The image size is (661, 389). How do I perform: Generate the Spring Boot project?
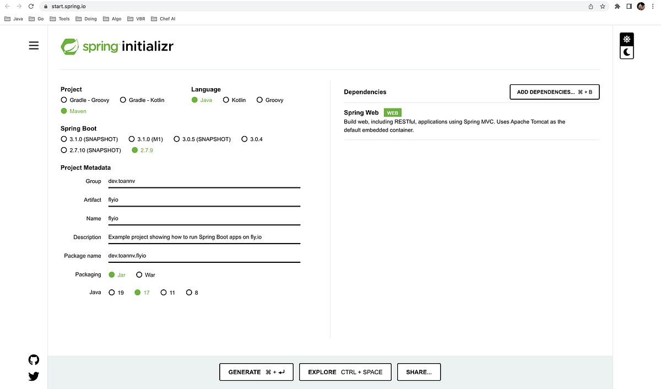click(x=256, y=372)
